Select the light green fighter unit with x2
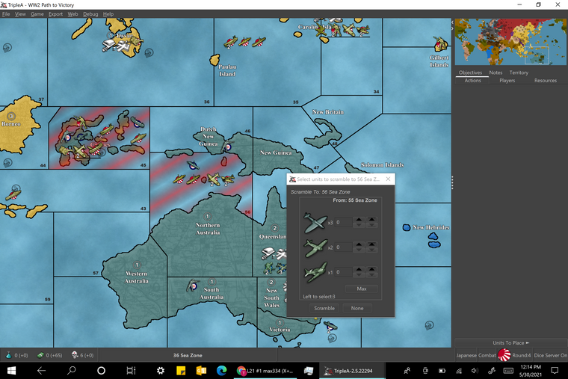The width and height of the screenshot is (568, 379). [x=316, y=247]
